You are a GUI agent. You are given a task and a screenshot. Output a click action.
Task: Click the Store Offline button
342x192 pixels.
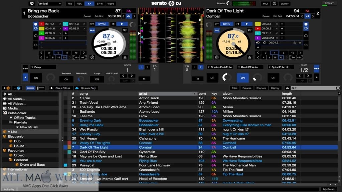coord(61,88)
